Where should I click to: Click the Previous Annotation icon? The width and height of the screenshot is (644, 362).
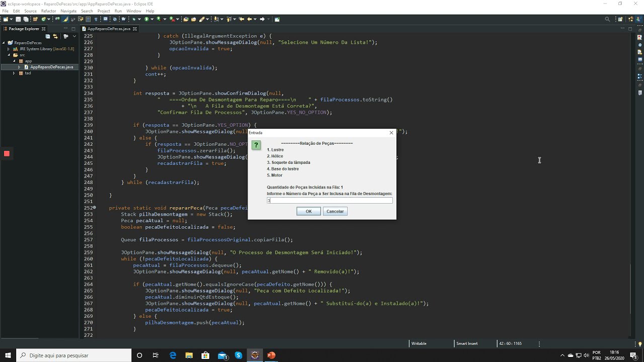[228, 19]
